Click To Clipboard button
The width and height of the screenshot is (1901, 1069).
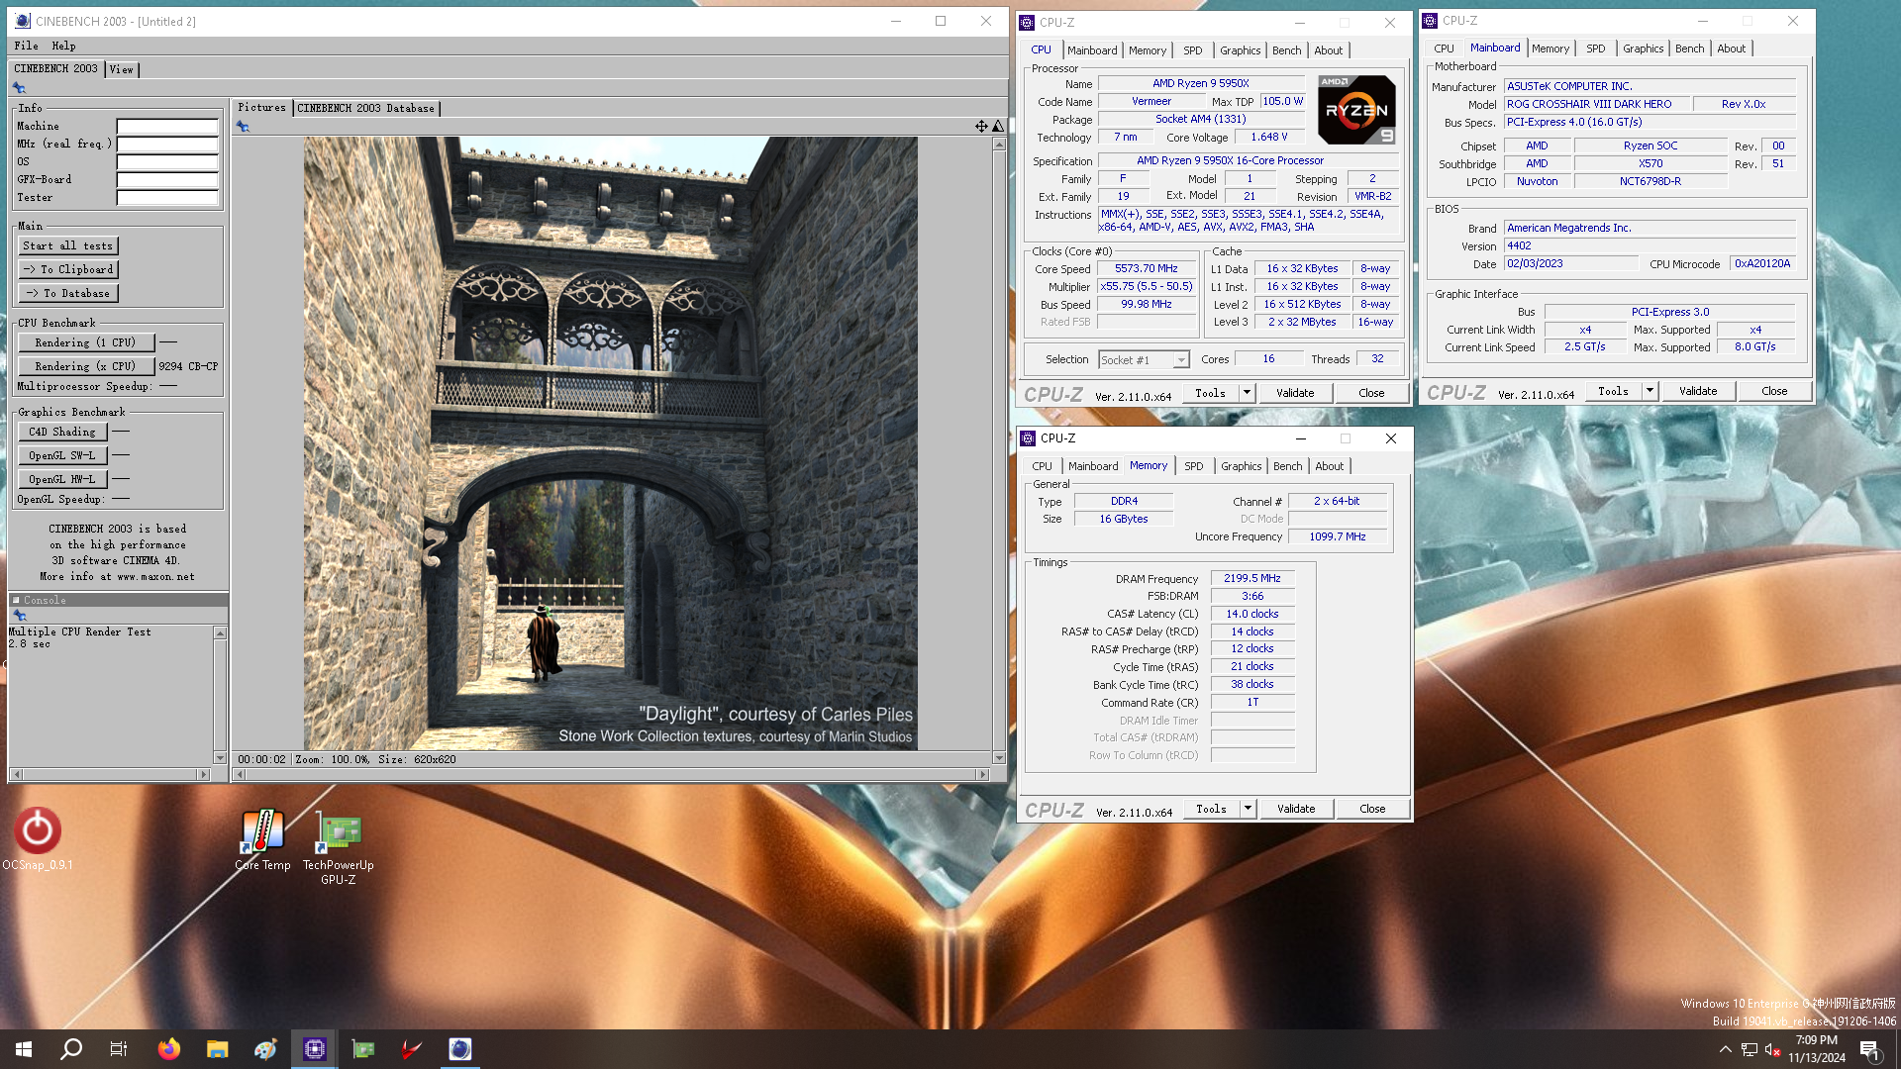coord(68,269)
